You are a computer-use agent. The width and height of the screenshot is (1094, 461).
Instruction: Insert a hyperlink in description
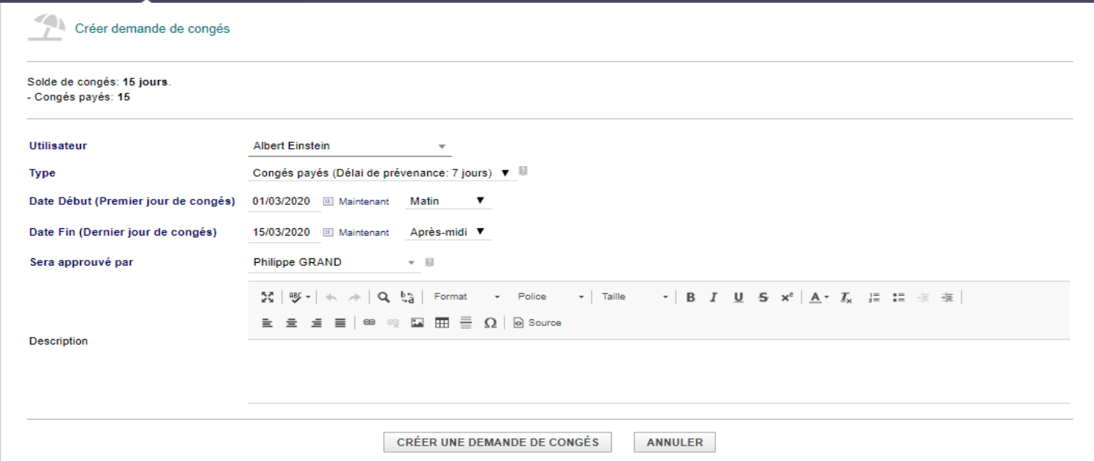click(369, 322)
